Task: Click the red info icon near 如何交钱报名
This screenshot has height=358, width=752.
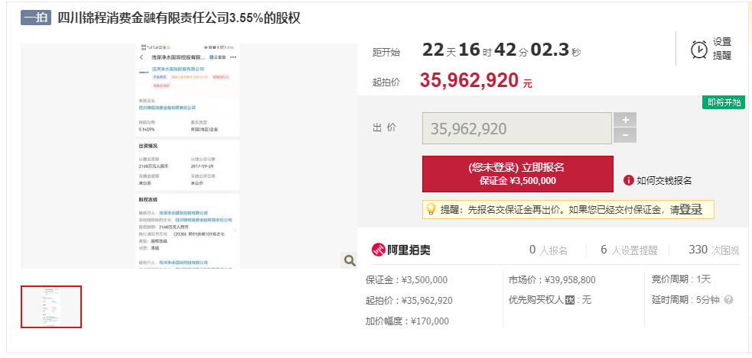Action: pos(629,180)
